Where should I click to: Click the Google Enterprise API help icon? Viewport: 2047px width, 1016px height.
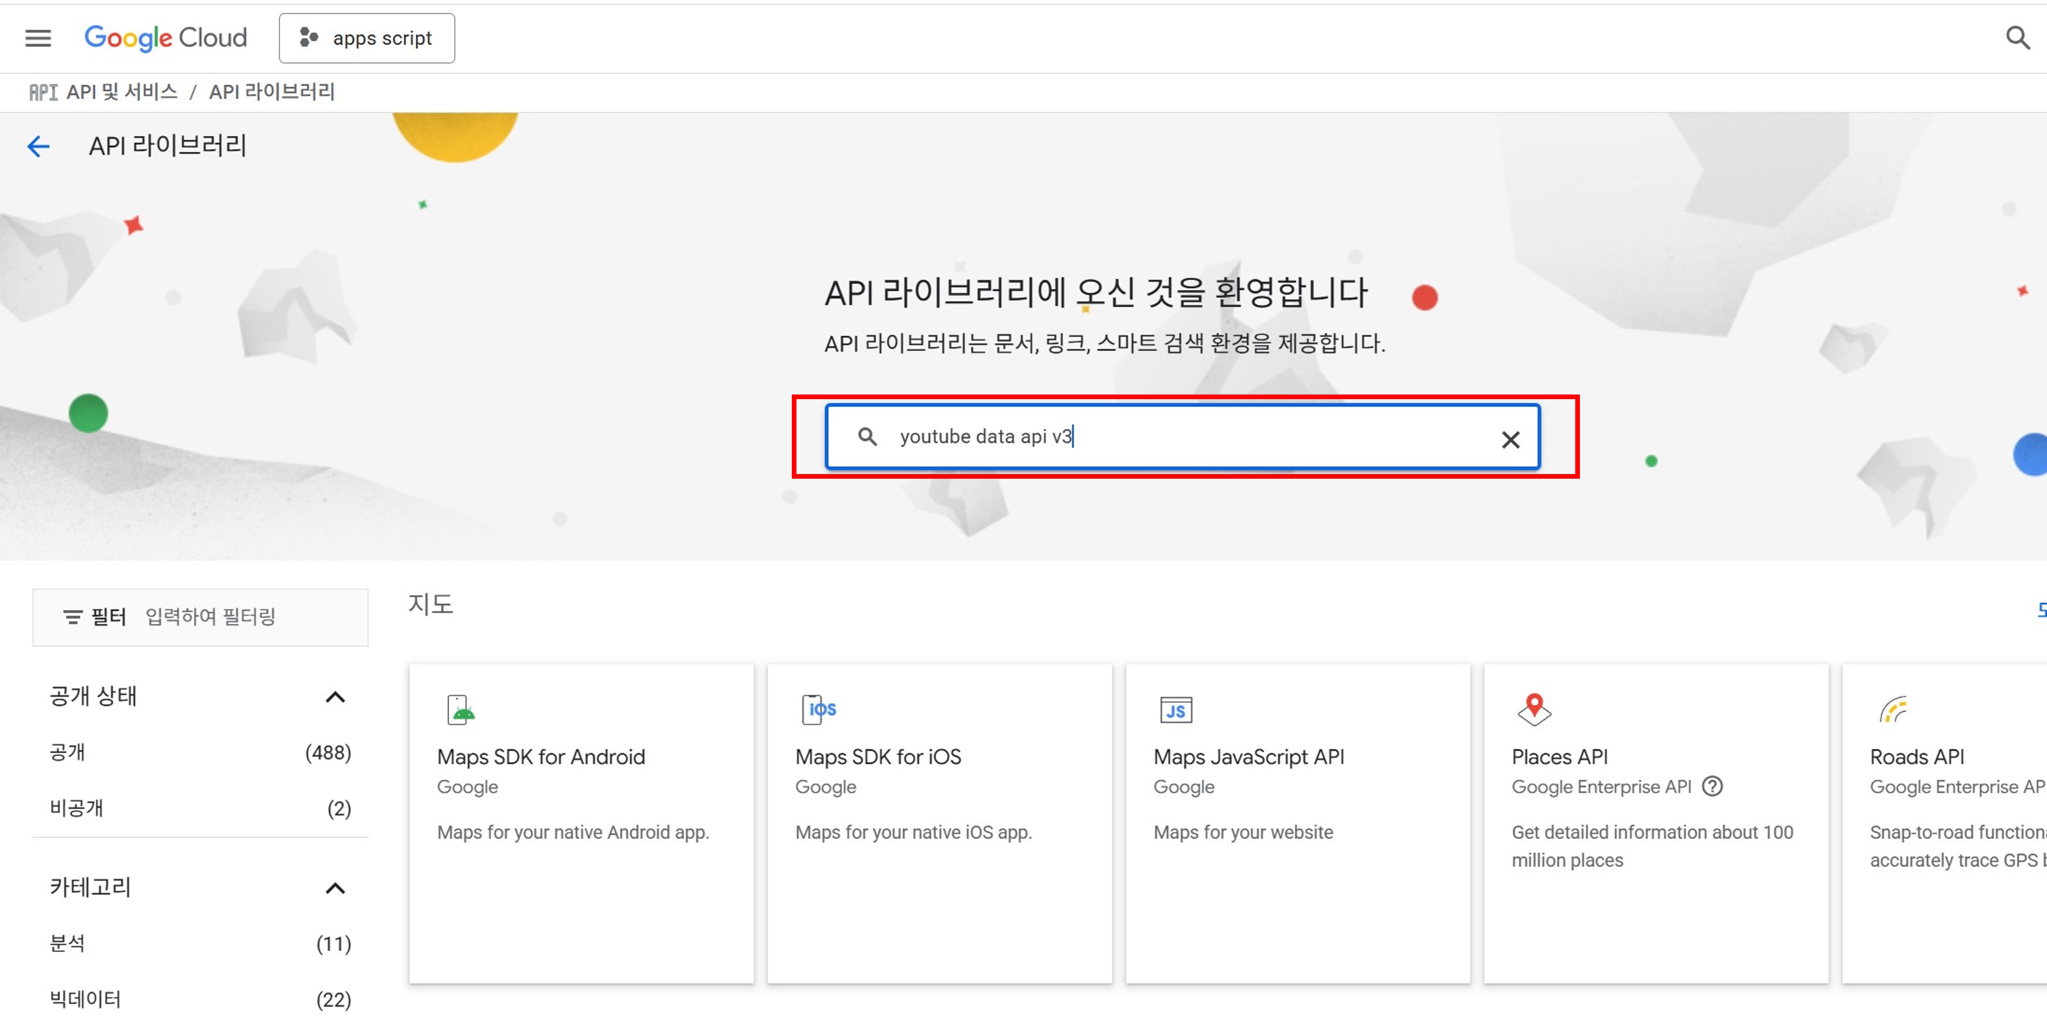pos(1713,787)
